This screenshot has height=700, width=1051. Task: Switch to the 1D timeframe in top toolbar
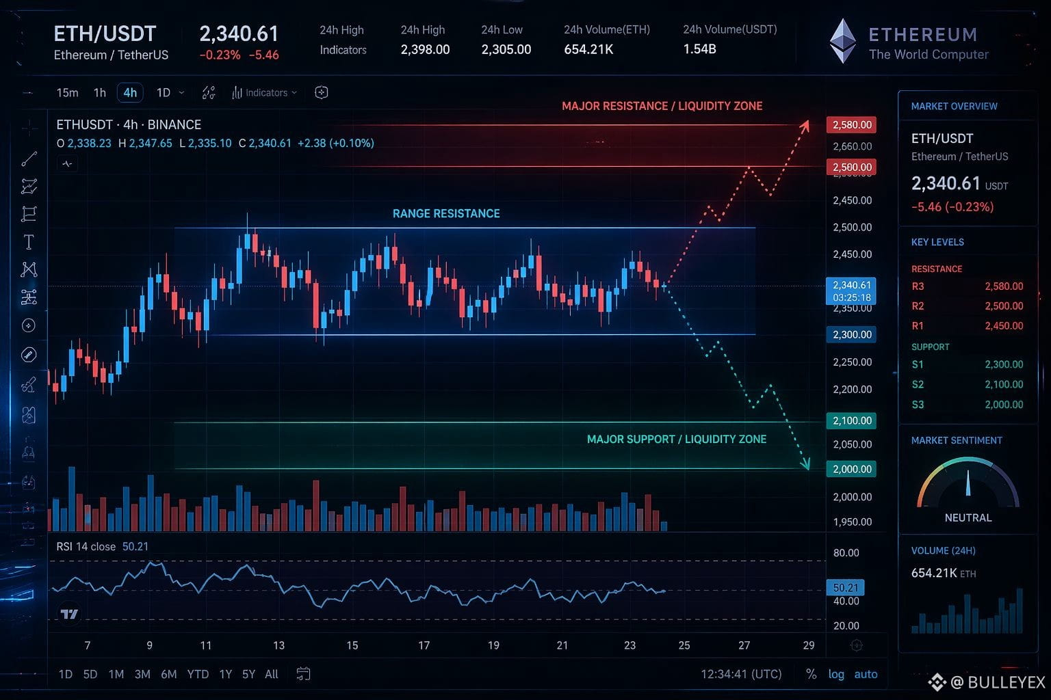click(x=163, y=92)
